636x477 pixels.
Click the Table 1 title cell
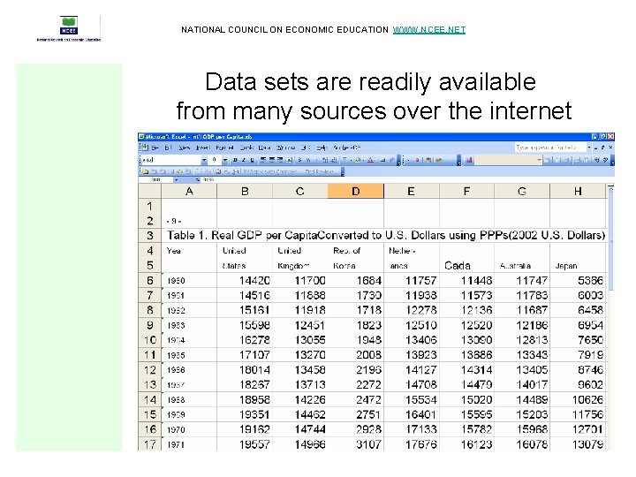[386, 235]
